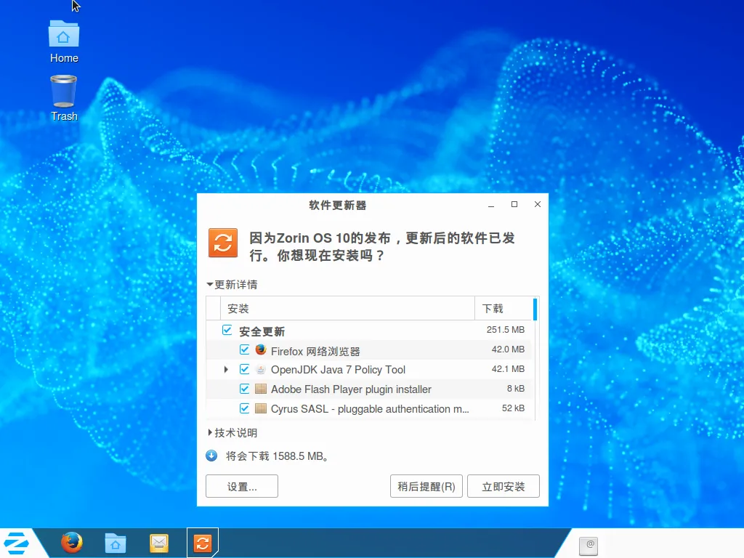This screenshot has width=744, height=558.
Task: Open the mail client from the taskbar
Action: click(x=158, y=543)
